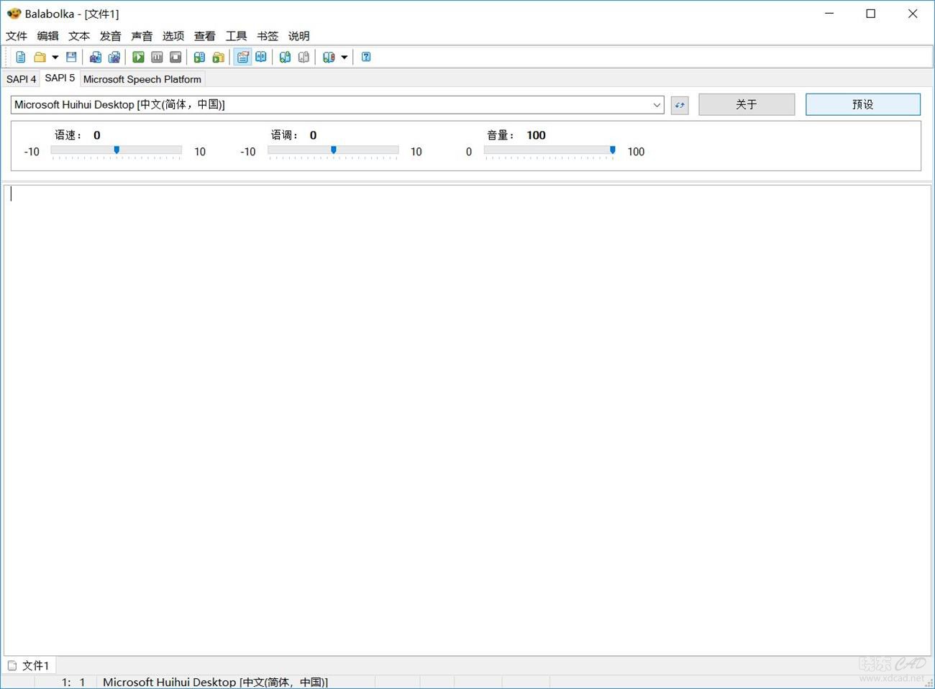Click the gray book icon
This screenshot has height=689, width=935.
[304, 58]
